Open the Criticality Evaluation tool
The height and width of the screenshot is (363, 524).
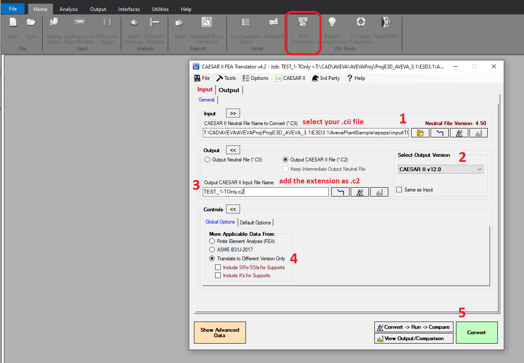[361, 30]
